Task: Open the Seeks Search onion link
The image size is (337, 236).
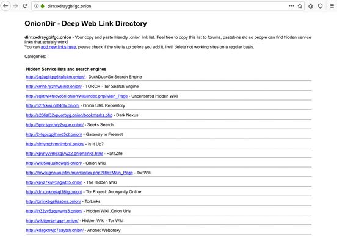Action: click(55, 125)
